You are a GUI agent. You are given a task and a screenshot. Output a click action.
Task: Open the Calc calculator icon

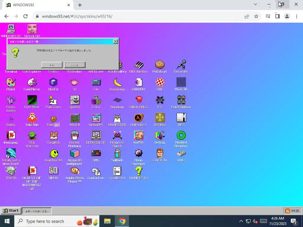(x=96, y=82)
